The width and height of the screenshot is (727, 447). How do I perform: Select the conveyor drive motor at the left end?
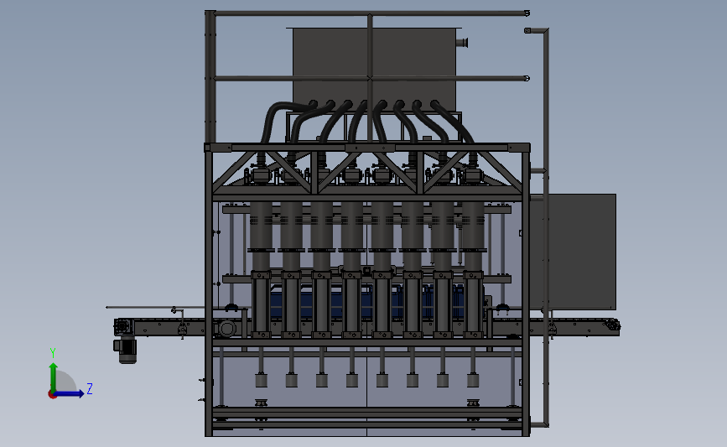[126, 350]
